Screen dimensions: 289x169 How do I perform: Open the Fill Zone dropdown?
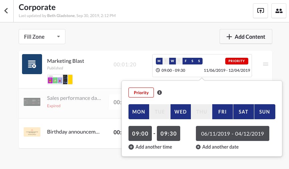click(42, 36)
